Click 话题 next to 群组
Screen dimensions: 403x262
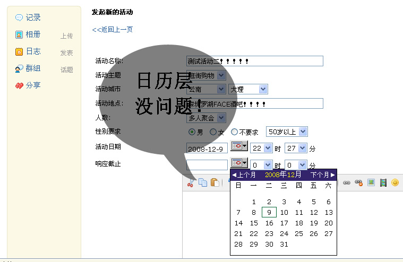click(66, 70)
